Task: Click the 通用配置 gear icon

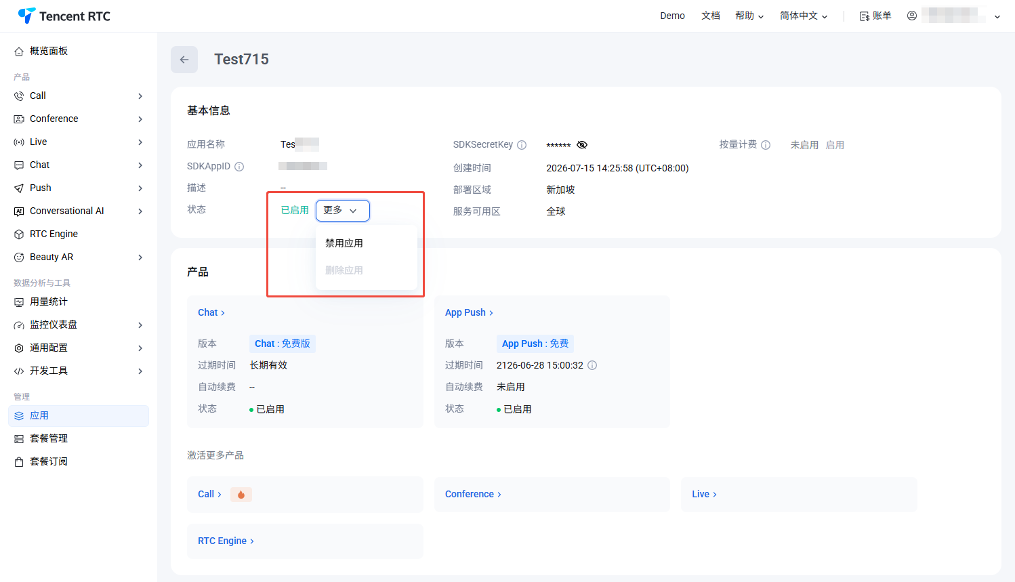Action: point(19,348)
